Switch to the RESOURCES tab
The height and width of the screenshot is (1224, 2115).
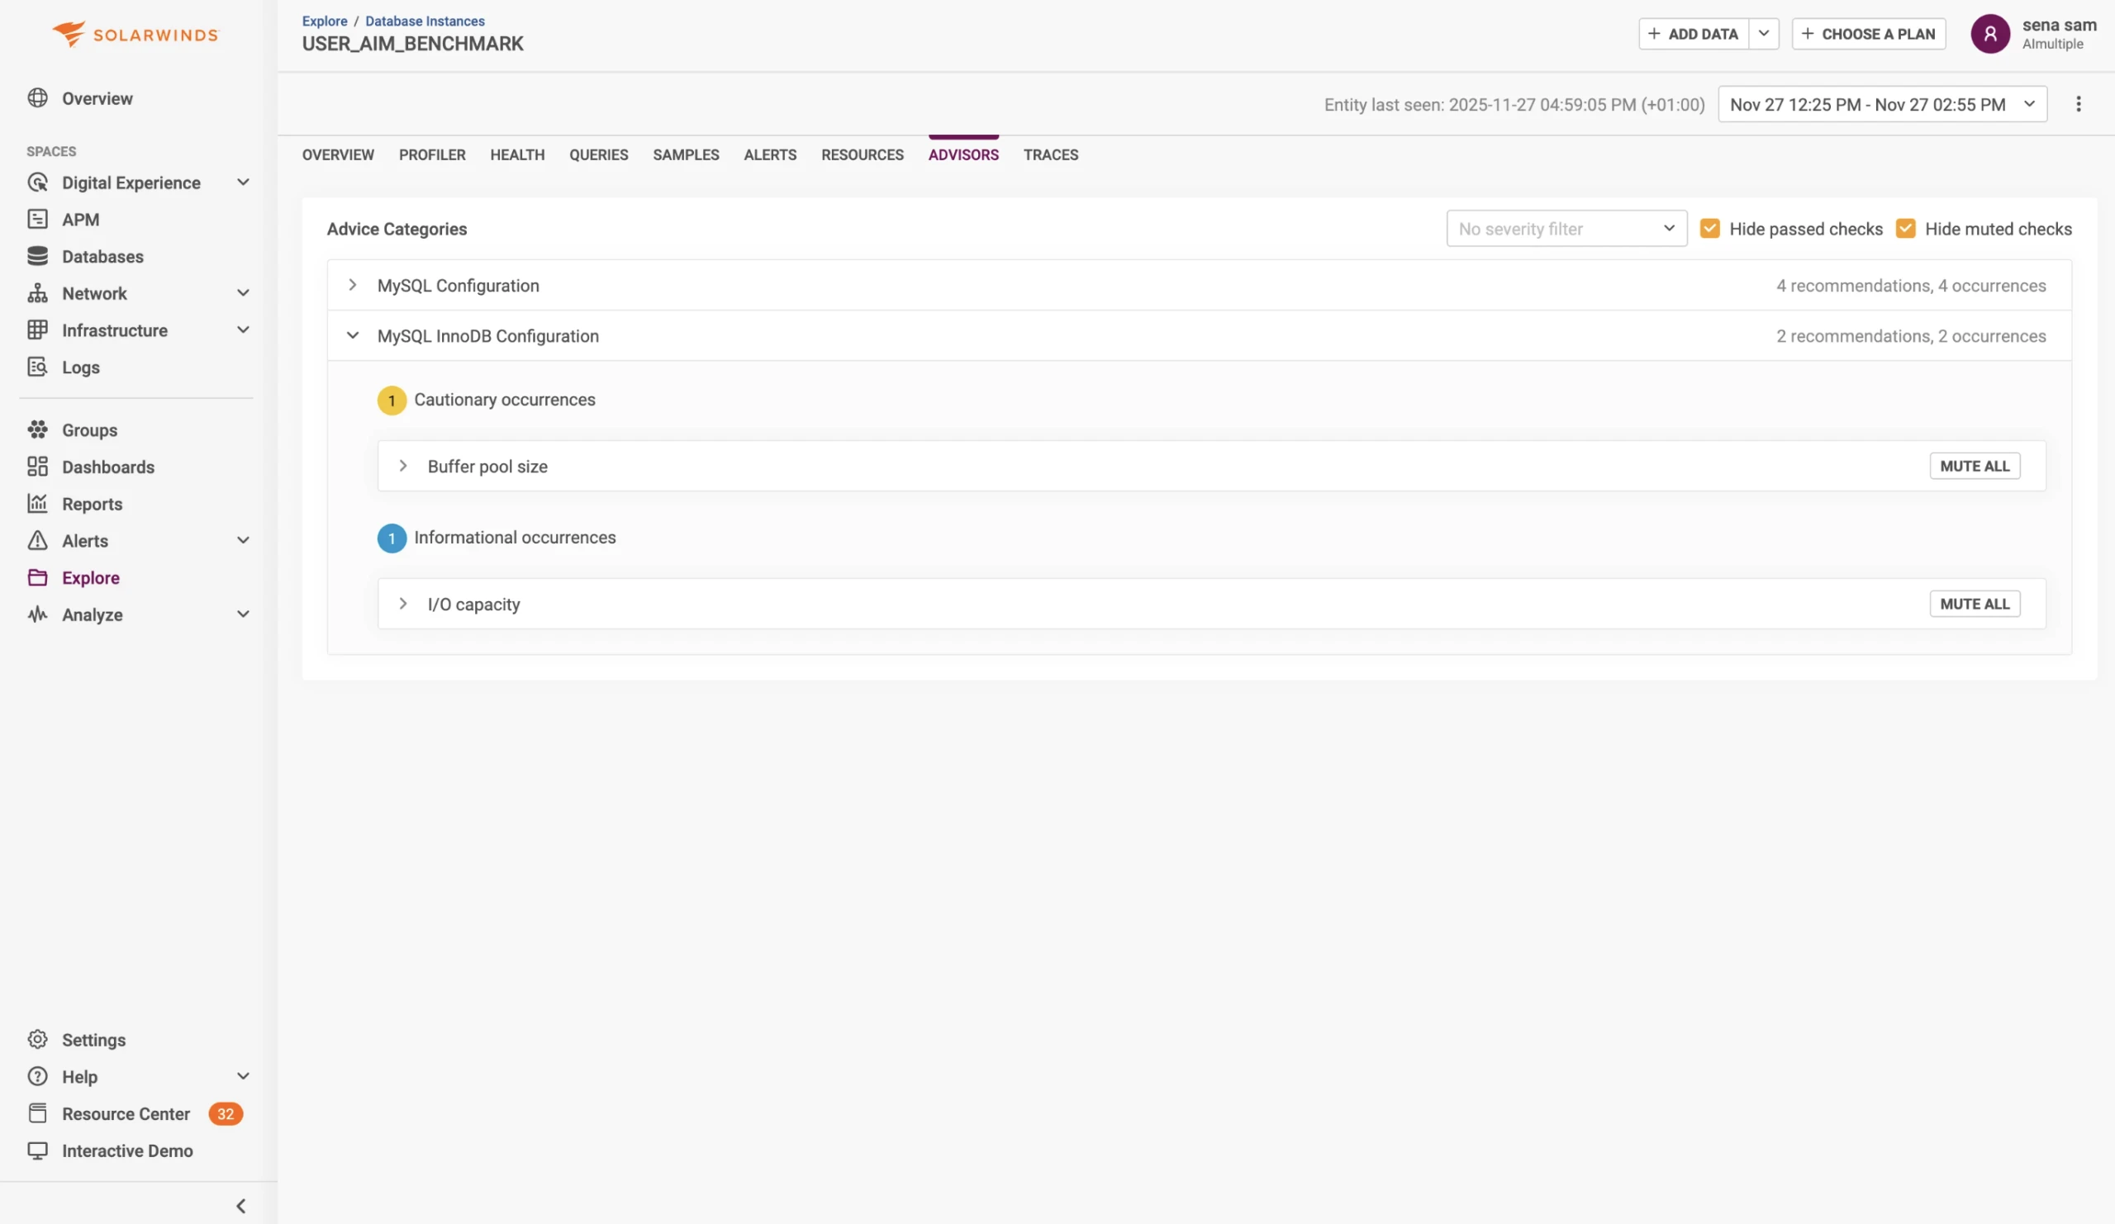[x=862, y=154]
